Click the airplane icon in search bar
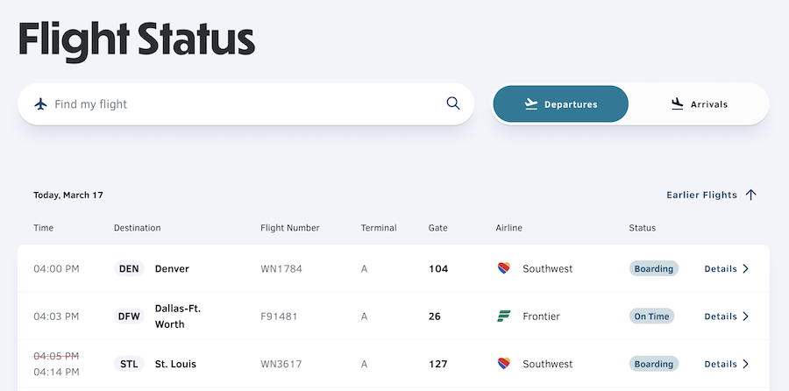The height and width of the screenshot is (391, 789). click(40, 104)
